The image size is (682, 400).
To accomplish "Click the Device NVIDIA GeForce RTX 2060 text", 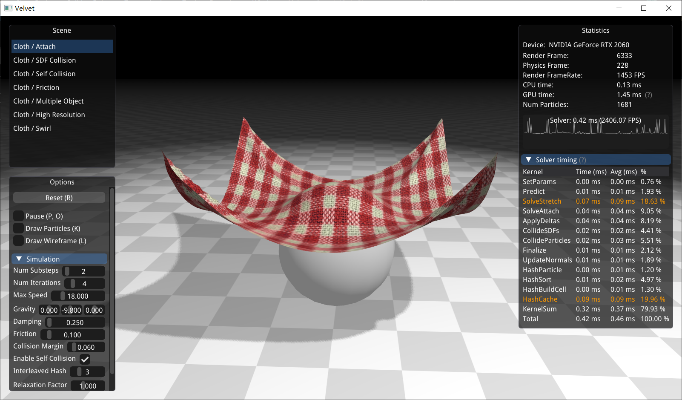I will [x=576, y=45].
